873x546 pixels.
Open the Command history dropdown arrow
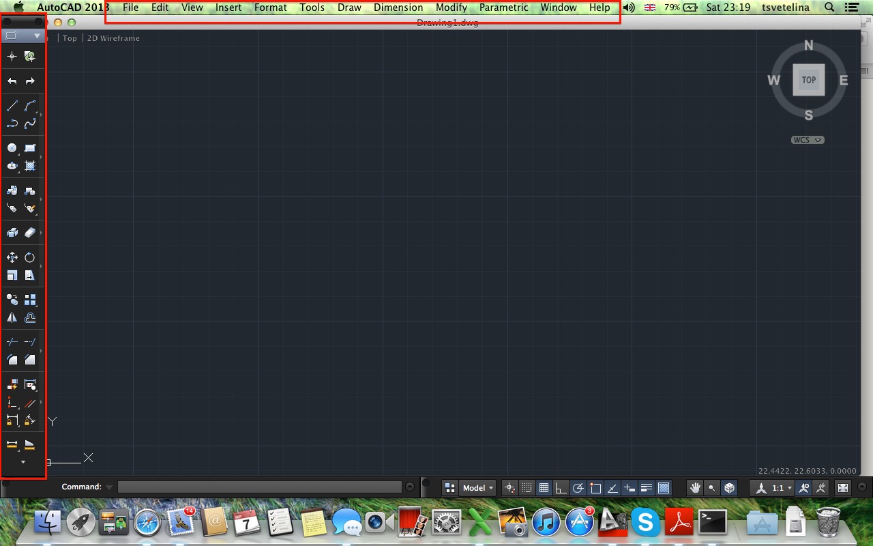[x=108, y=487]
